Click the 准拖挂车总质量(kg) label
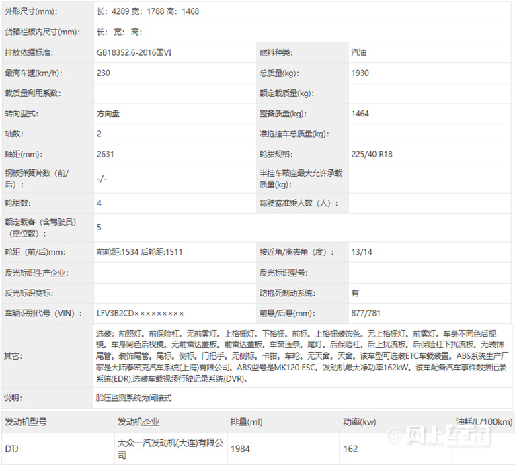The width and height of the screenshot is (515, 465). pyautogui.click(x=294, y=134)
